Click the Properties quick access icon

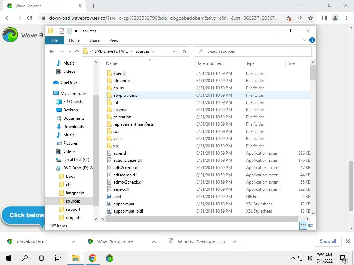click(x=62, y=31)
